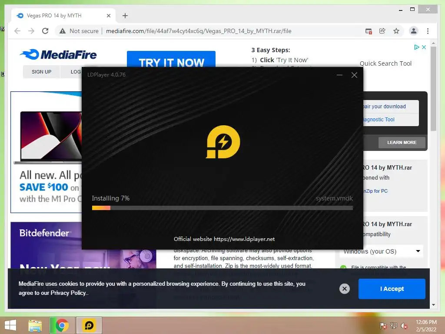Click the Action Center flag tray icon
This screenshot has width=445, height=334.
pos(383,326)
